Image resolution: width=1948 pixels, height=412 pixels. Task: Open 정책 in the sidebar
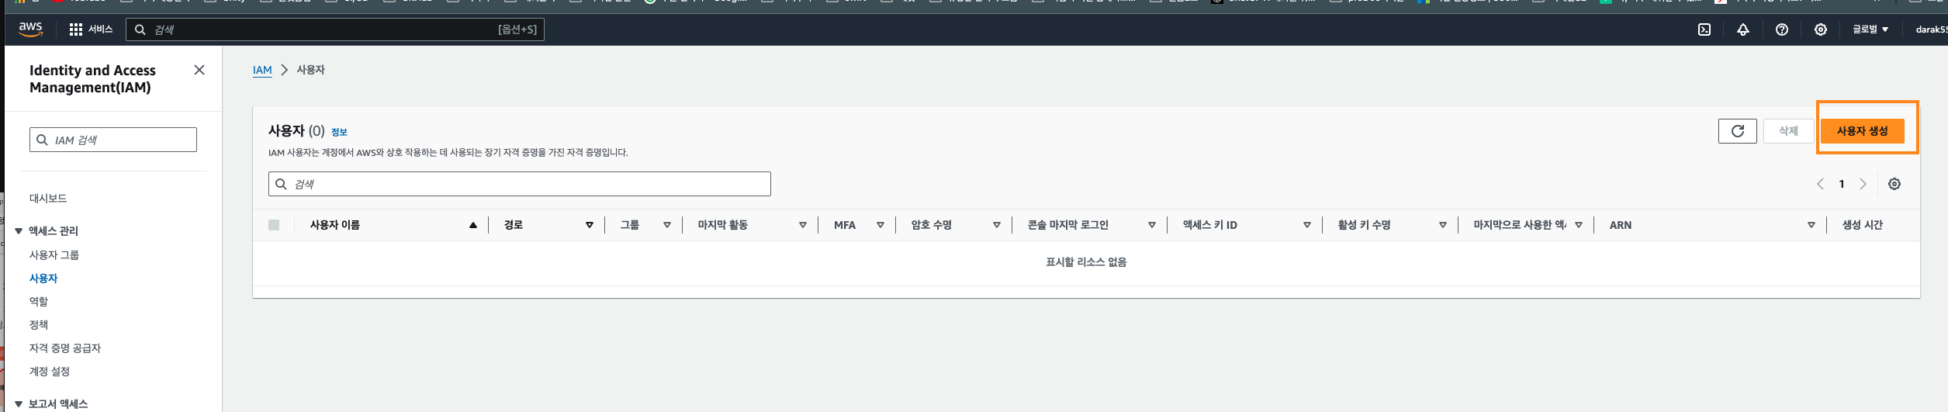(39, 325)
